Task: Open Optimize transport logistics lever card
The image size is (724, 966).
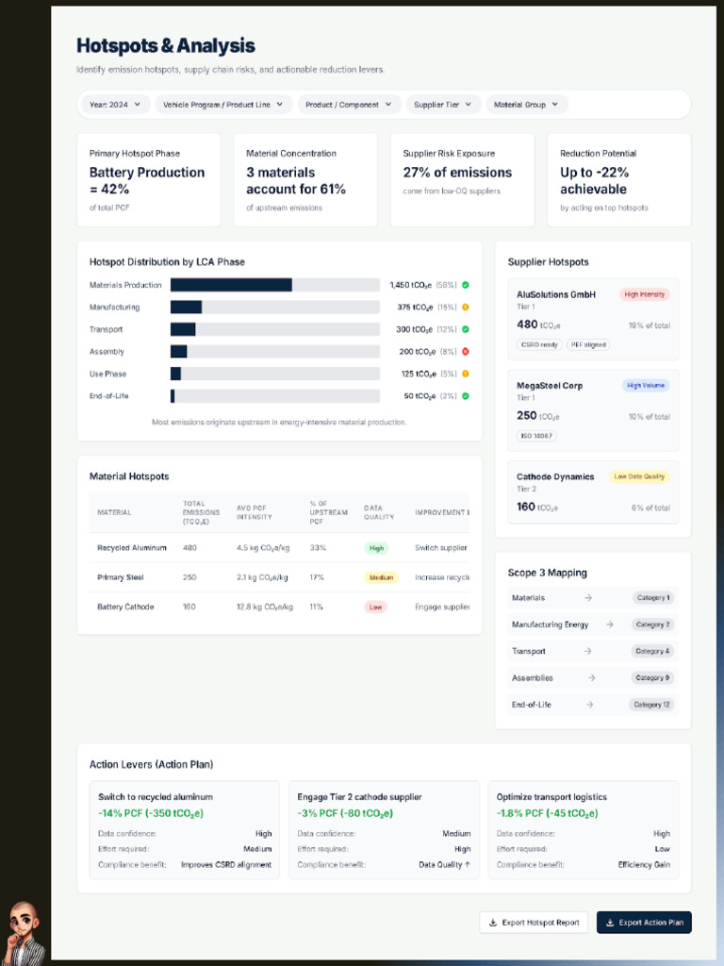Action: pos(583,830)
